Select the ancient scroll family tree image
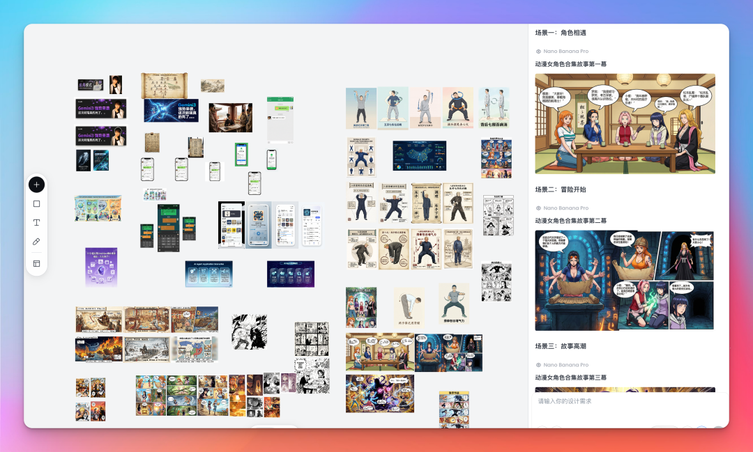This screenshot has width=753, height=452. 165,86
